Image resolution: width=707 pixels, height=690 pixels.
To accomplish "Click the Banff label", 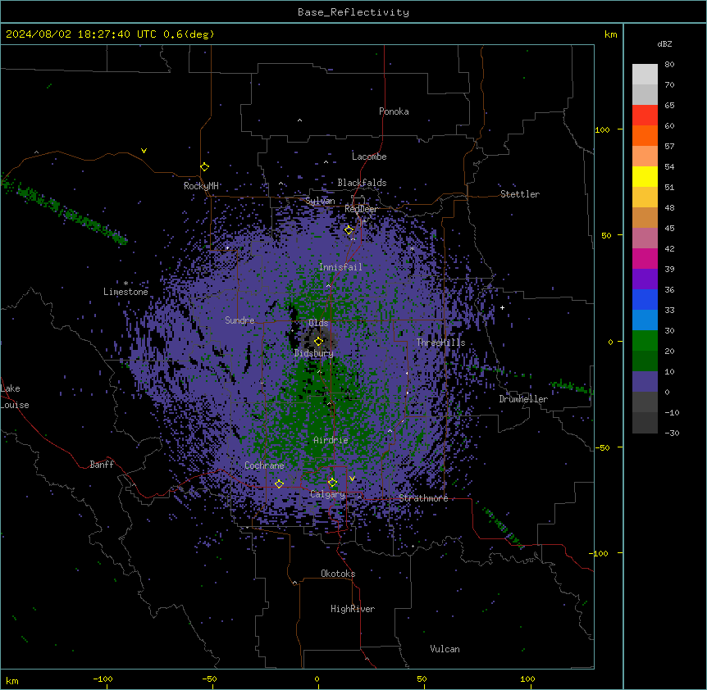I will 102,465.
